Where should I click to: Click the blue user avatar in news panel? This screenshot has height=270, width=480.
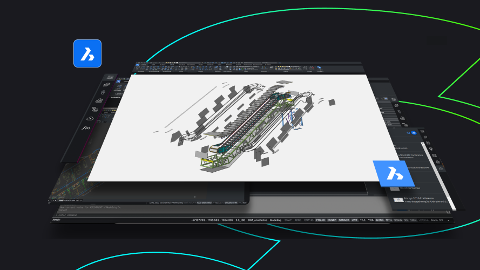click(414, 133)
